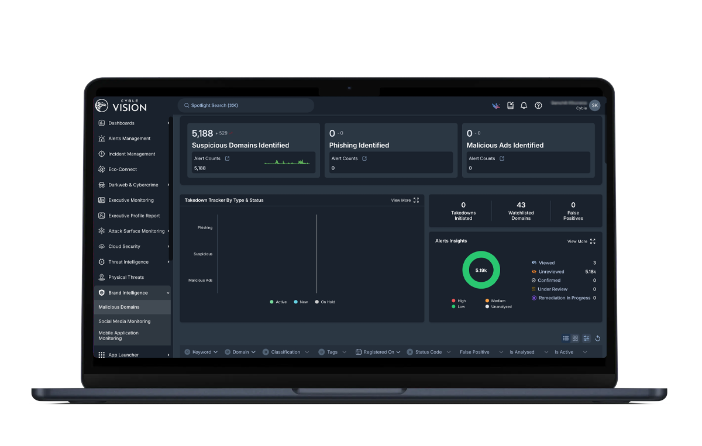
Task: Open the Incident Management menu label
Action: (x=132, y=154)
